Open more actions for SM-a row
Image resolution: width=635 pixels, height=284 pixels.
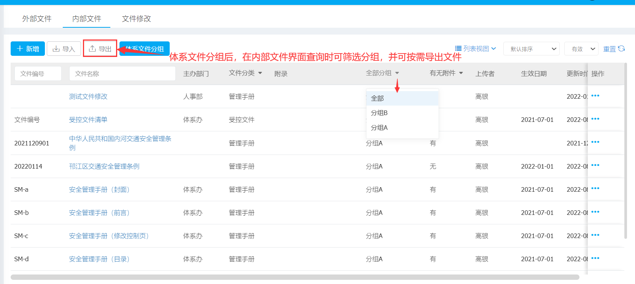coord(595,188)
